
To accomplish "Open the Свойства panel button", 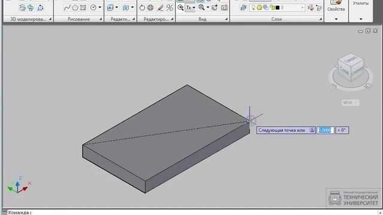I will coord(336,6).
